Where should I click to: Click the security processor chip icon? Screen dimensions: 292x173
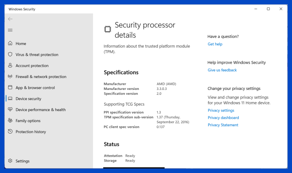108,29
